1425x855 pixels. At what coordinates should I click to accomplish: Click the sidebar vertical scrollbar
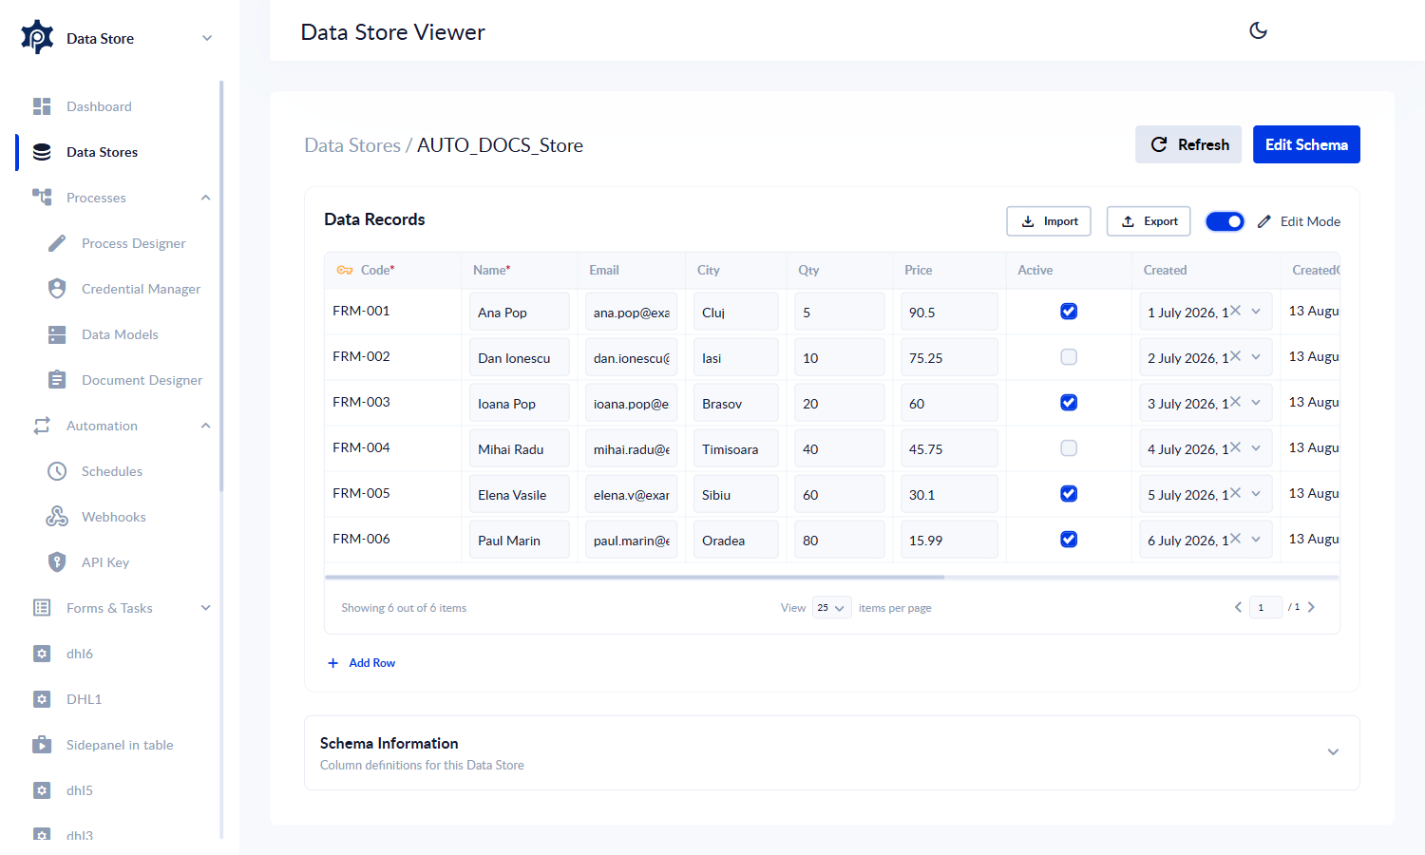221,285
